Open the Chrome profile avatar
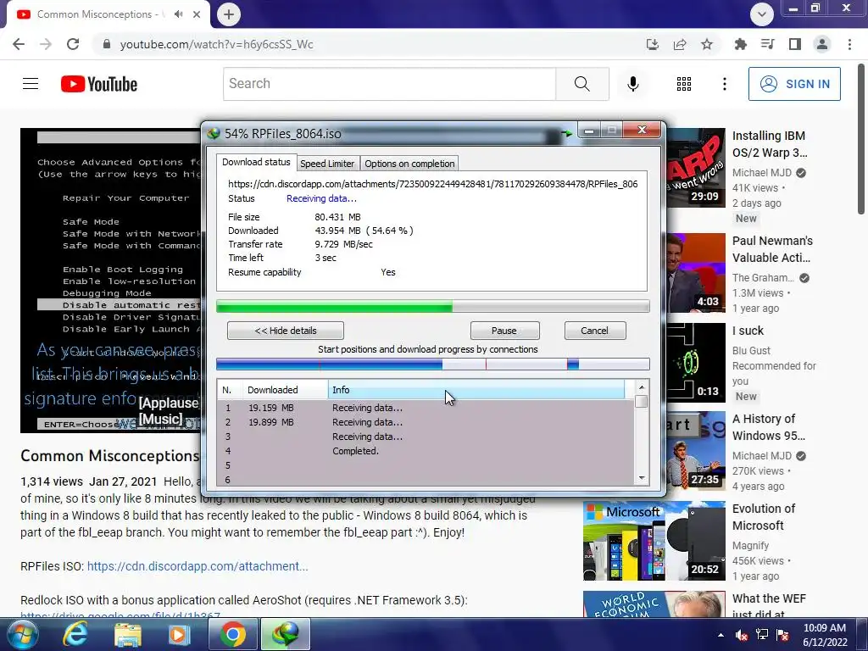This screenshot has width=868, height=651. pyautogui.click(x=822, y=44)
